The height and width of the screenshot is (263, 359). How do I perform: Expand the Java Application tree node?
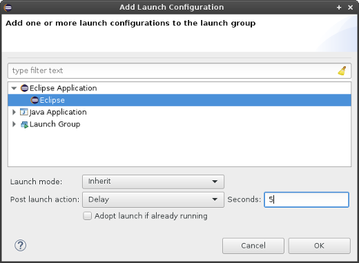(14, 112)
